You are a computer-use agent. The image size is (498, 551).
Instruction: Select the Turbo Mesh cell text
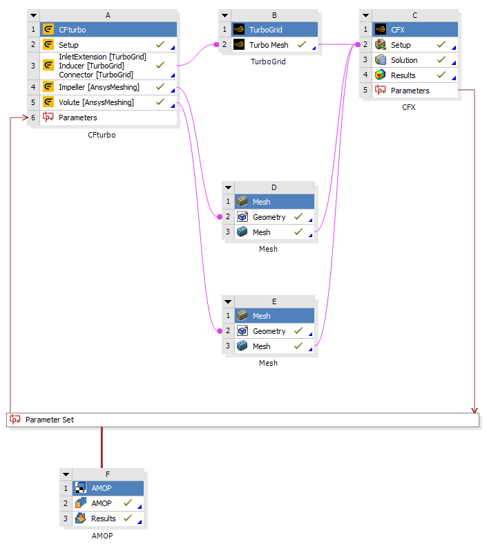269,45
